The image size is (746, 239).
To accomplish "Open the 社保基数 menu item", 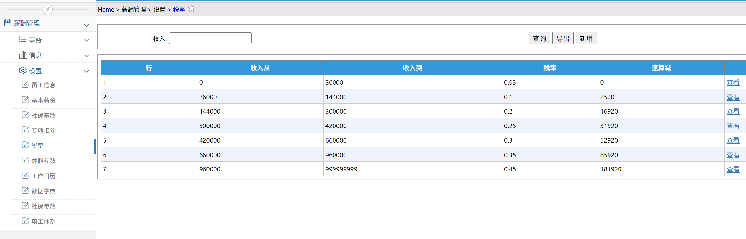I will point(43,115).
